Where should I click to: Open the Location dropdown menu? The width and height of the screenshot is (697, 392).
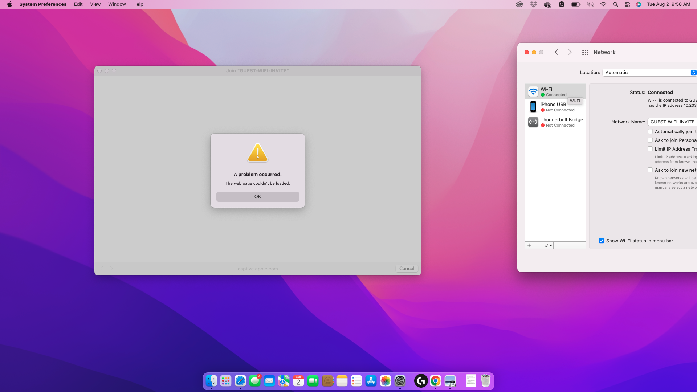[x=650, y=73]
